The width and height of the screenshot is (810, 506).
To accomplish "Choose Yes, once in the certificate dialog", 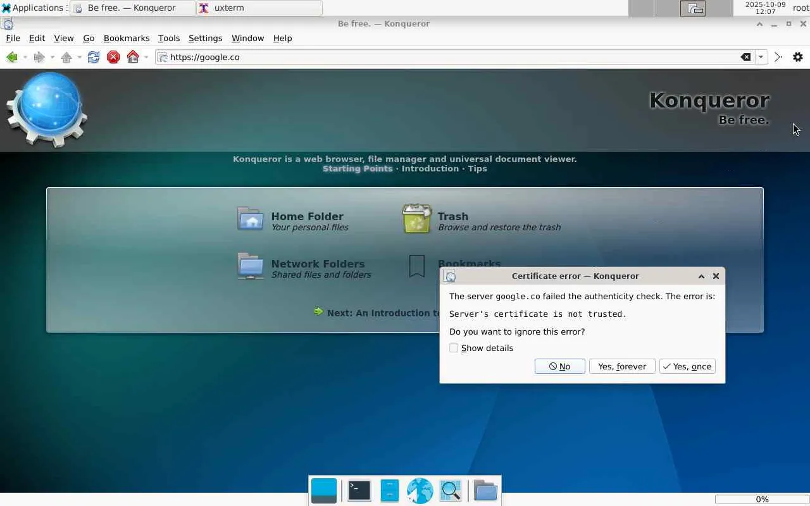I will coord(687,366).
